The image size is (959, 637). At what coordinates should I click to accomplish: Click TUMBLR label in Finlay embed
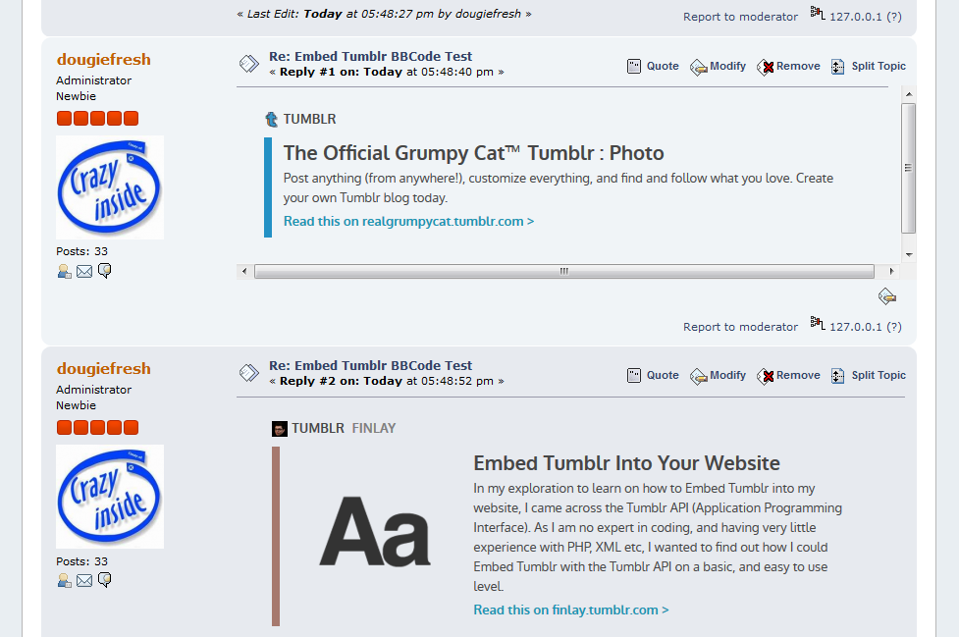tap(317, 429)
